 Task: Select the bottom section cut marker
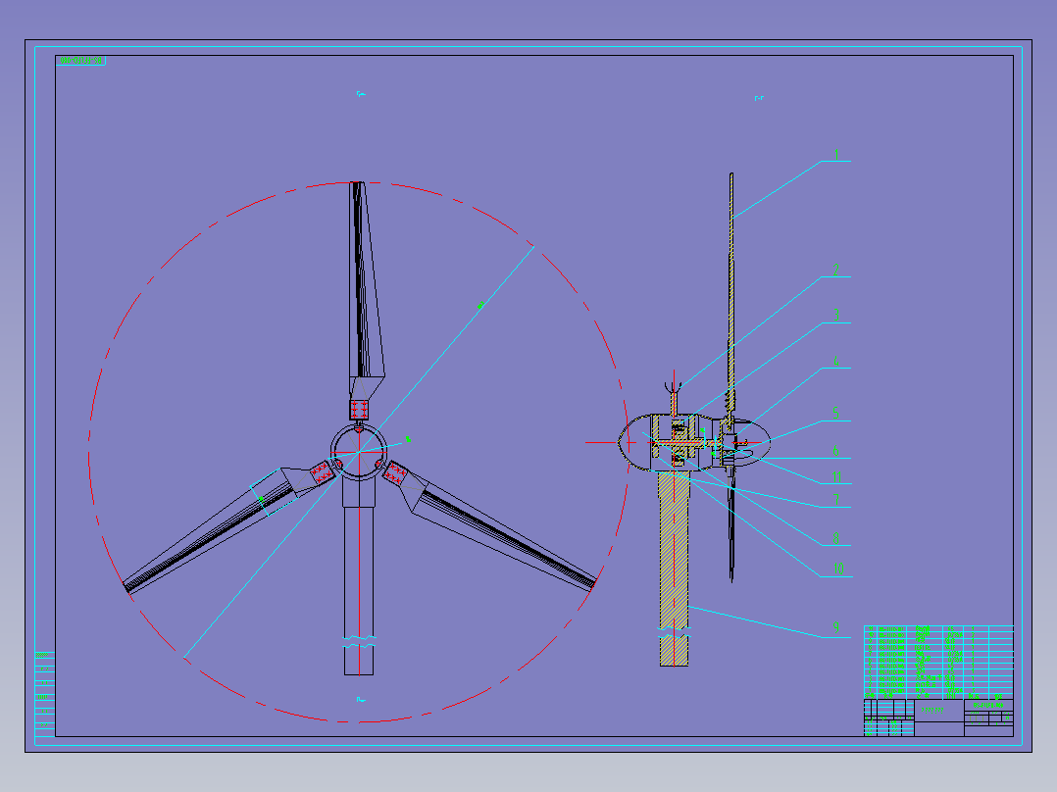361,700
